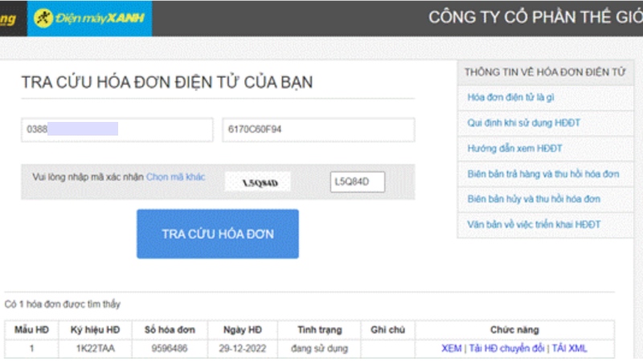Screen dimensions: 643x361
Task: Click the company name text in header
Action: pos(535,17)
